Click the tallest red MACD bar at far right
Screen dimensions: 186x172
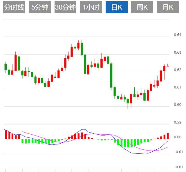[x=168, y=136]
